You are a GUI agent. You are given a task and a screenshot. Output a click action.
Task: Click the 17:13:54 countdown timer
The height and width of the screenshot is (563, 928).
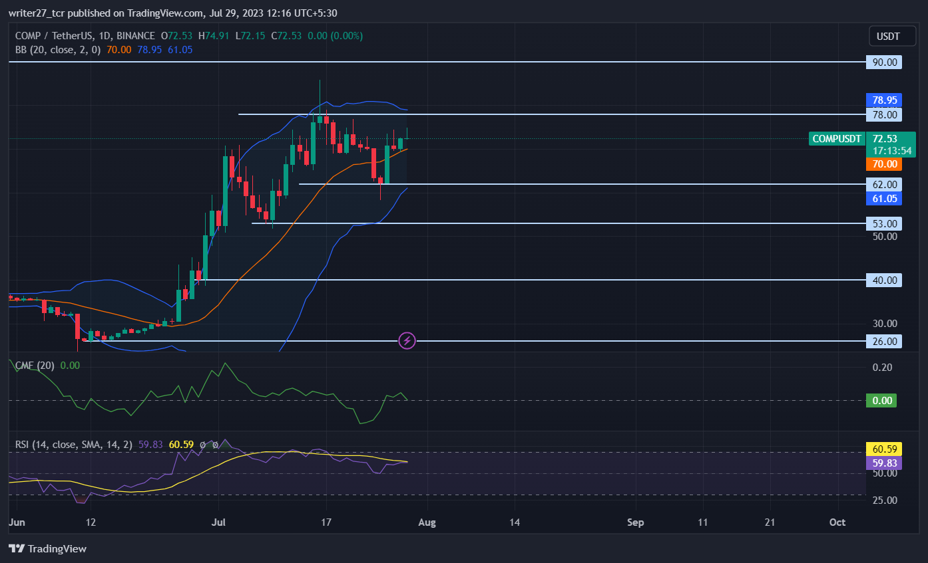click(891, 151)
